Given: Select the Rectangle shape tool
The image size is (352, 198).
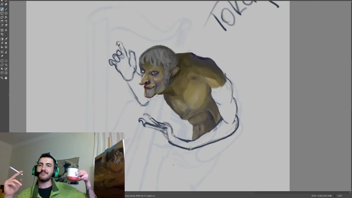Looking at the screenshot, I should [2, 13].
